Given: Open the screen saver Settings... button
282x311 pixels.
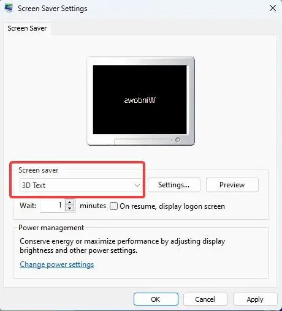Looking at the screenshot, I should (174, 185).
